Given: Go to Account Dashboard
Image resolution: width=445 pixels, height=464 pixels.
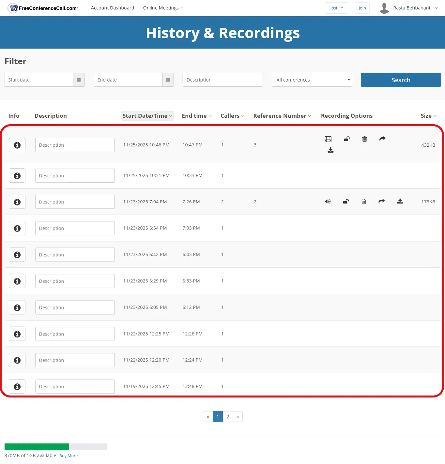Looking at the screenshot, I should click(x=113, y=8).
